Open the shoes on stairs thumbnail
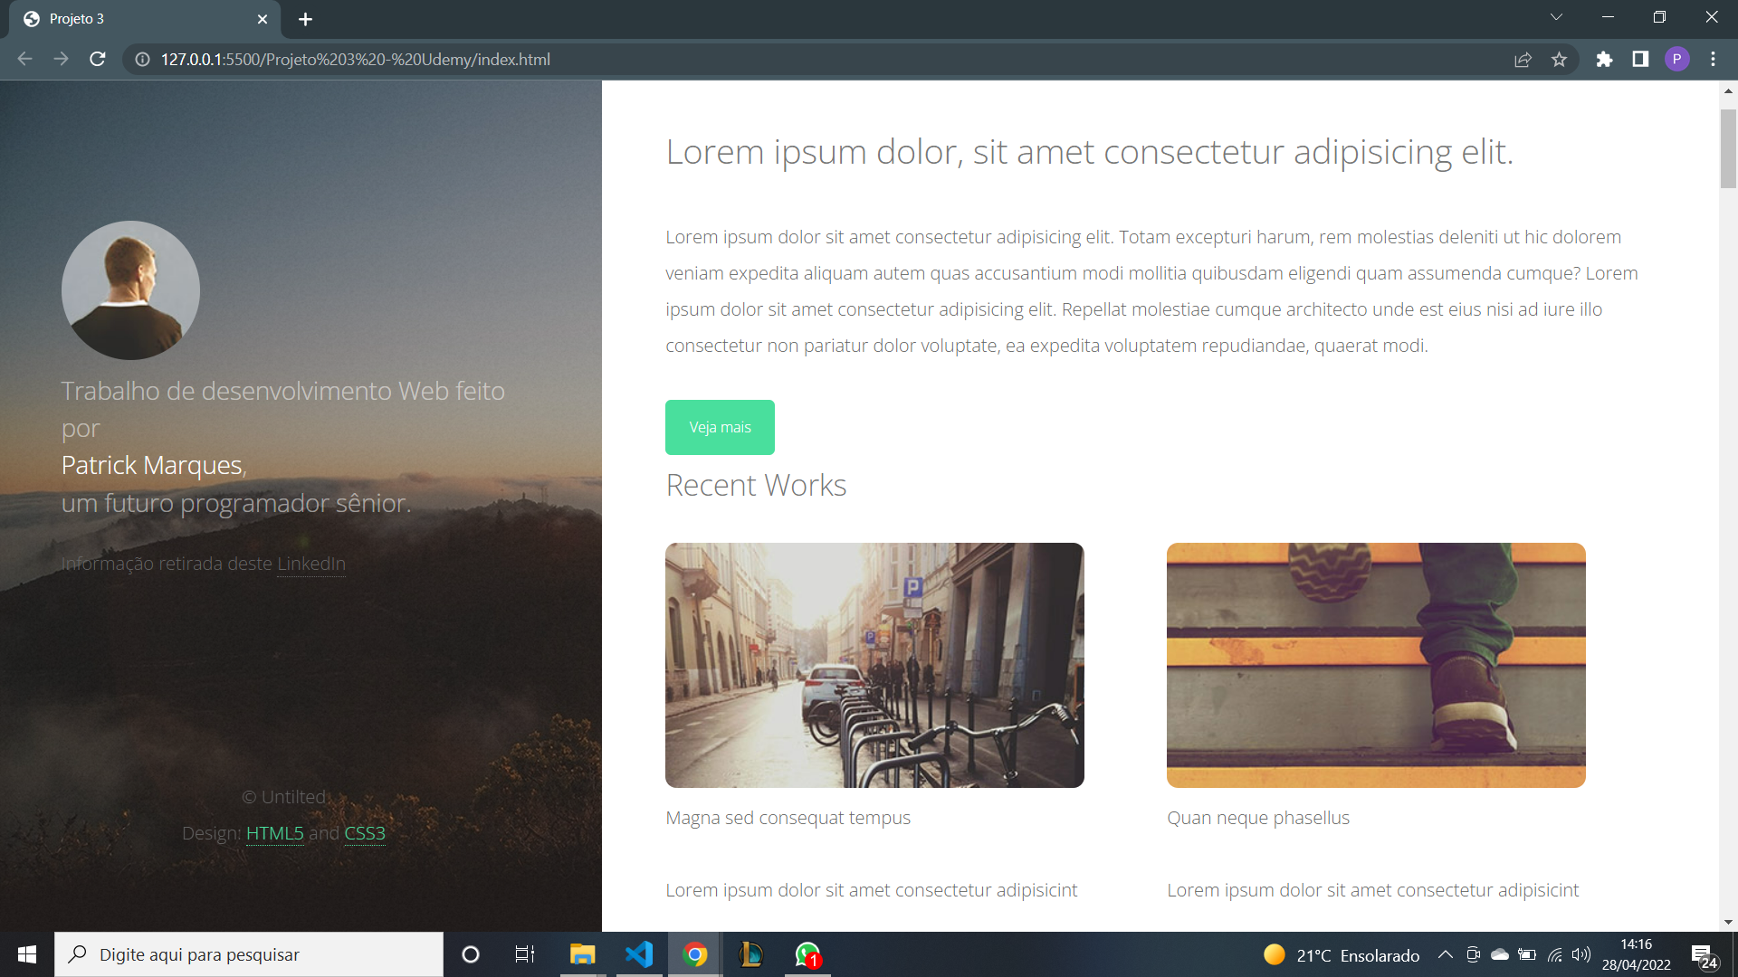 click(1376, 665)
